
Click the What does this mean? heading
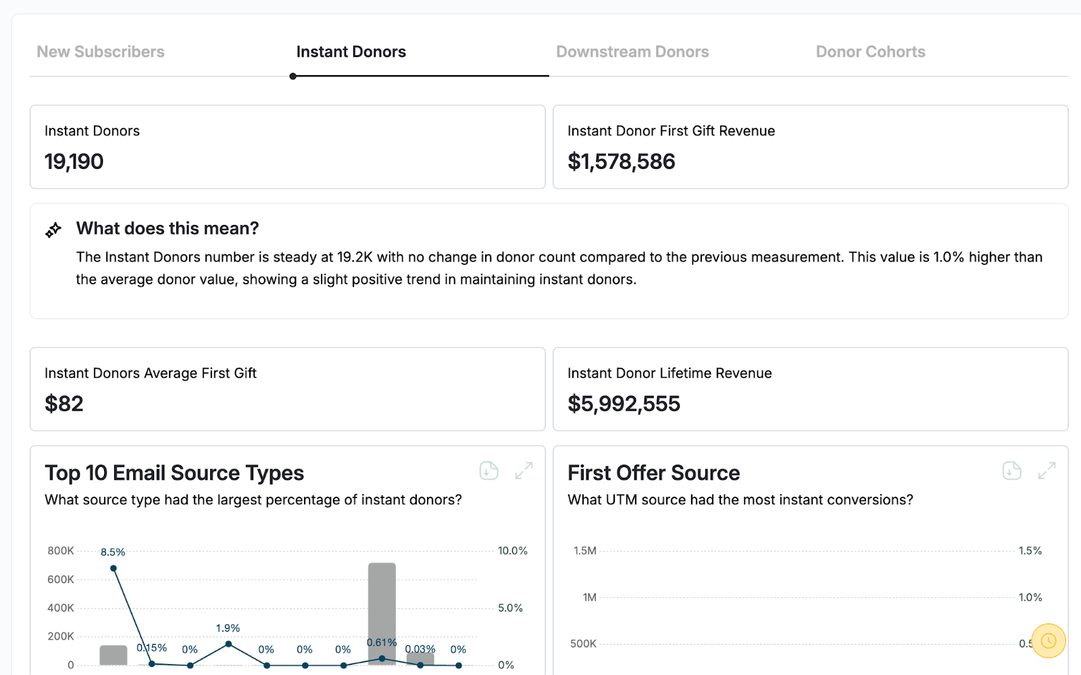[168, 228]
